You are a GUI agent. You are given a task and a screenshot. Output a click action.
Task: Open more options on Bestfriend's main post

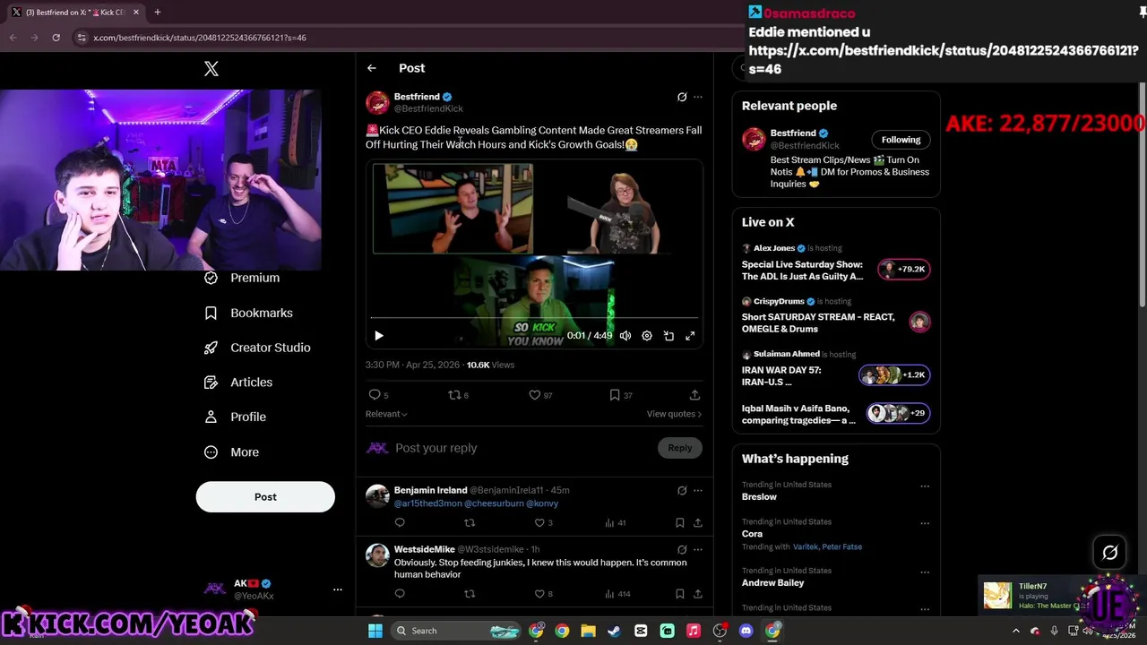point(698,97)
